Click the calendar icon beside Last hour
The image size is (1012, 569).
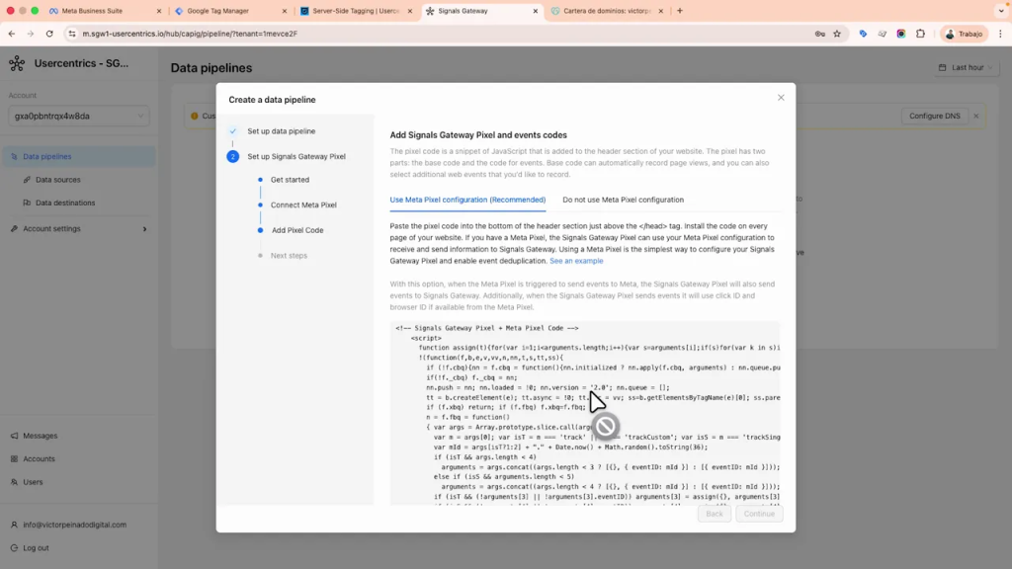[x=942, y=67]
